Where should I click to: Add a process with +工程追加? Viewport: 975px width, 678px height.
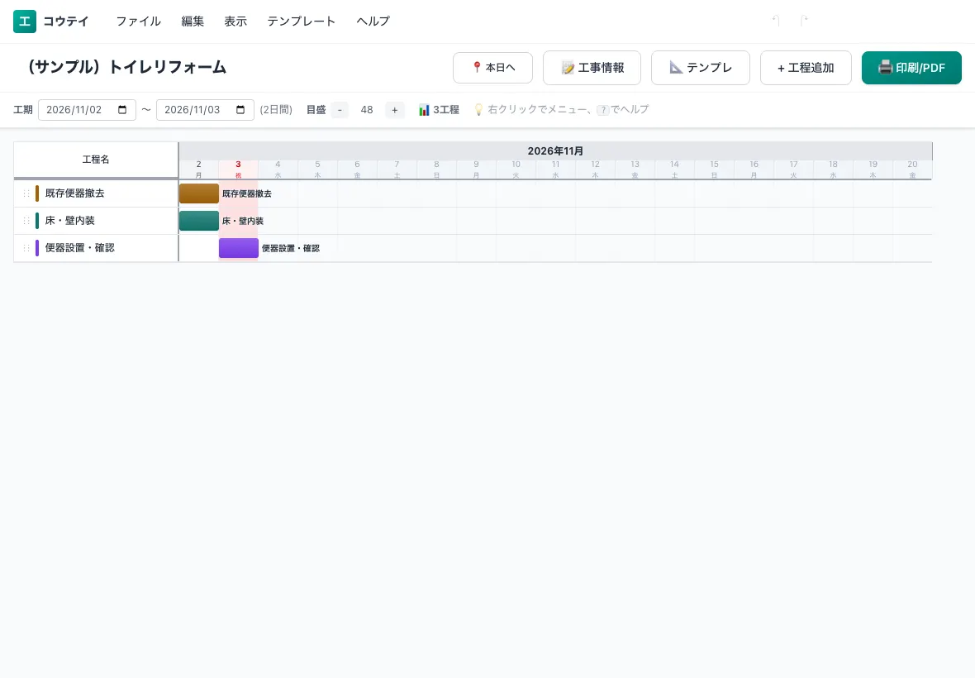pyautogui.click(x=806, y=68)
